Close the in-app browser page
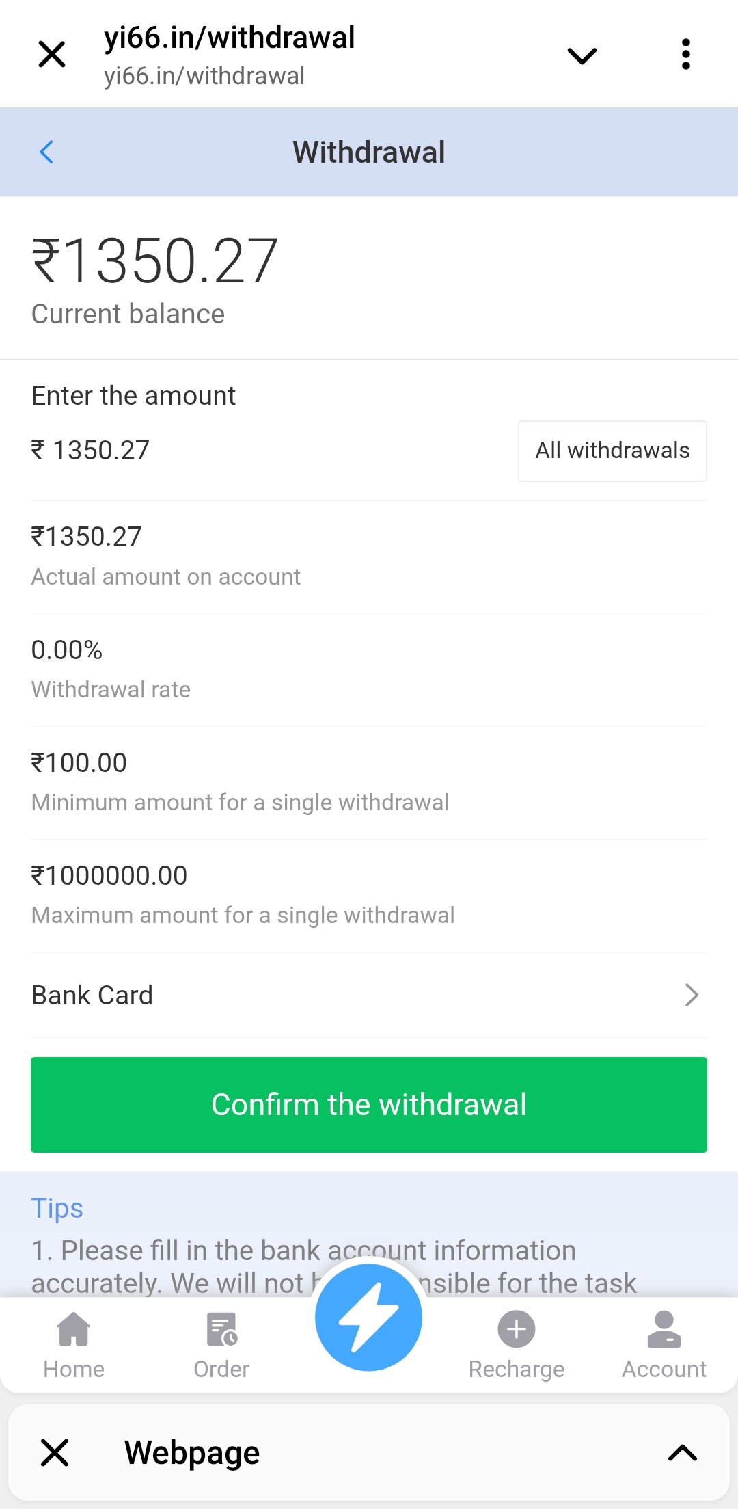This screenshot has width=738, height=1509. point(52,55)
